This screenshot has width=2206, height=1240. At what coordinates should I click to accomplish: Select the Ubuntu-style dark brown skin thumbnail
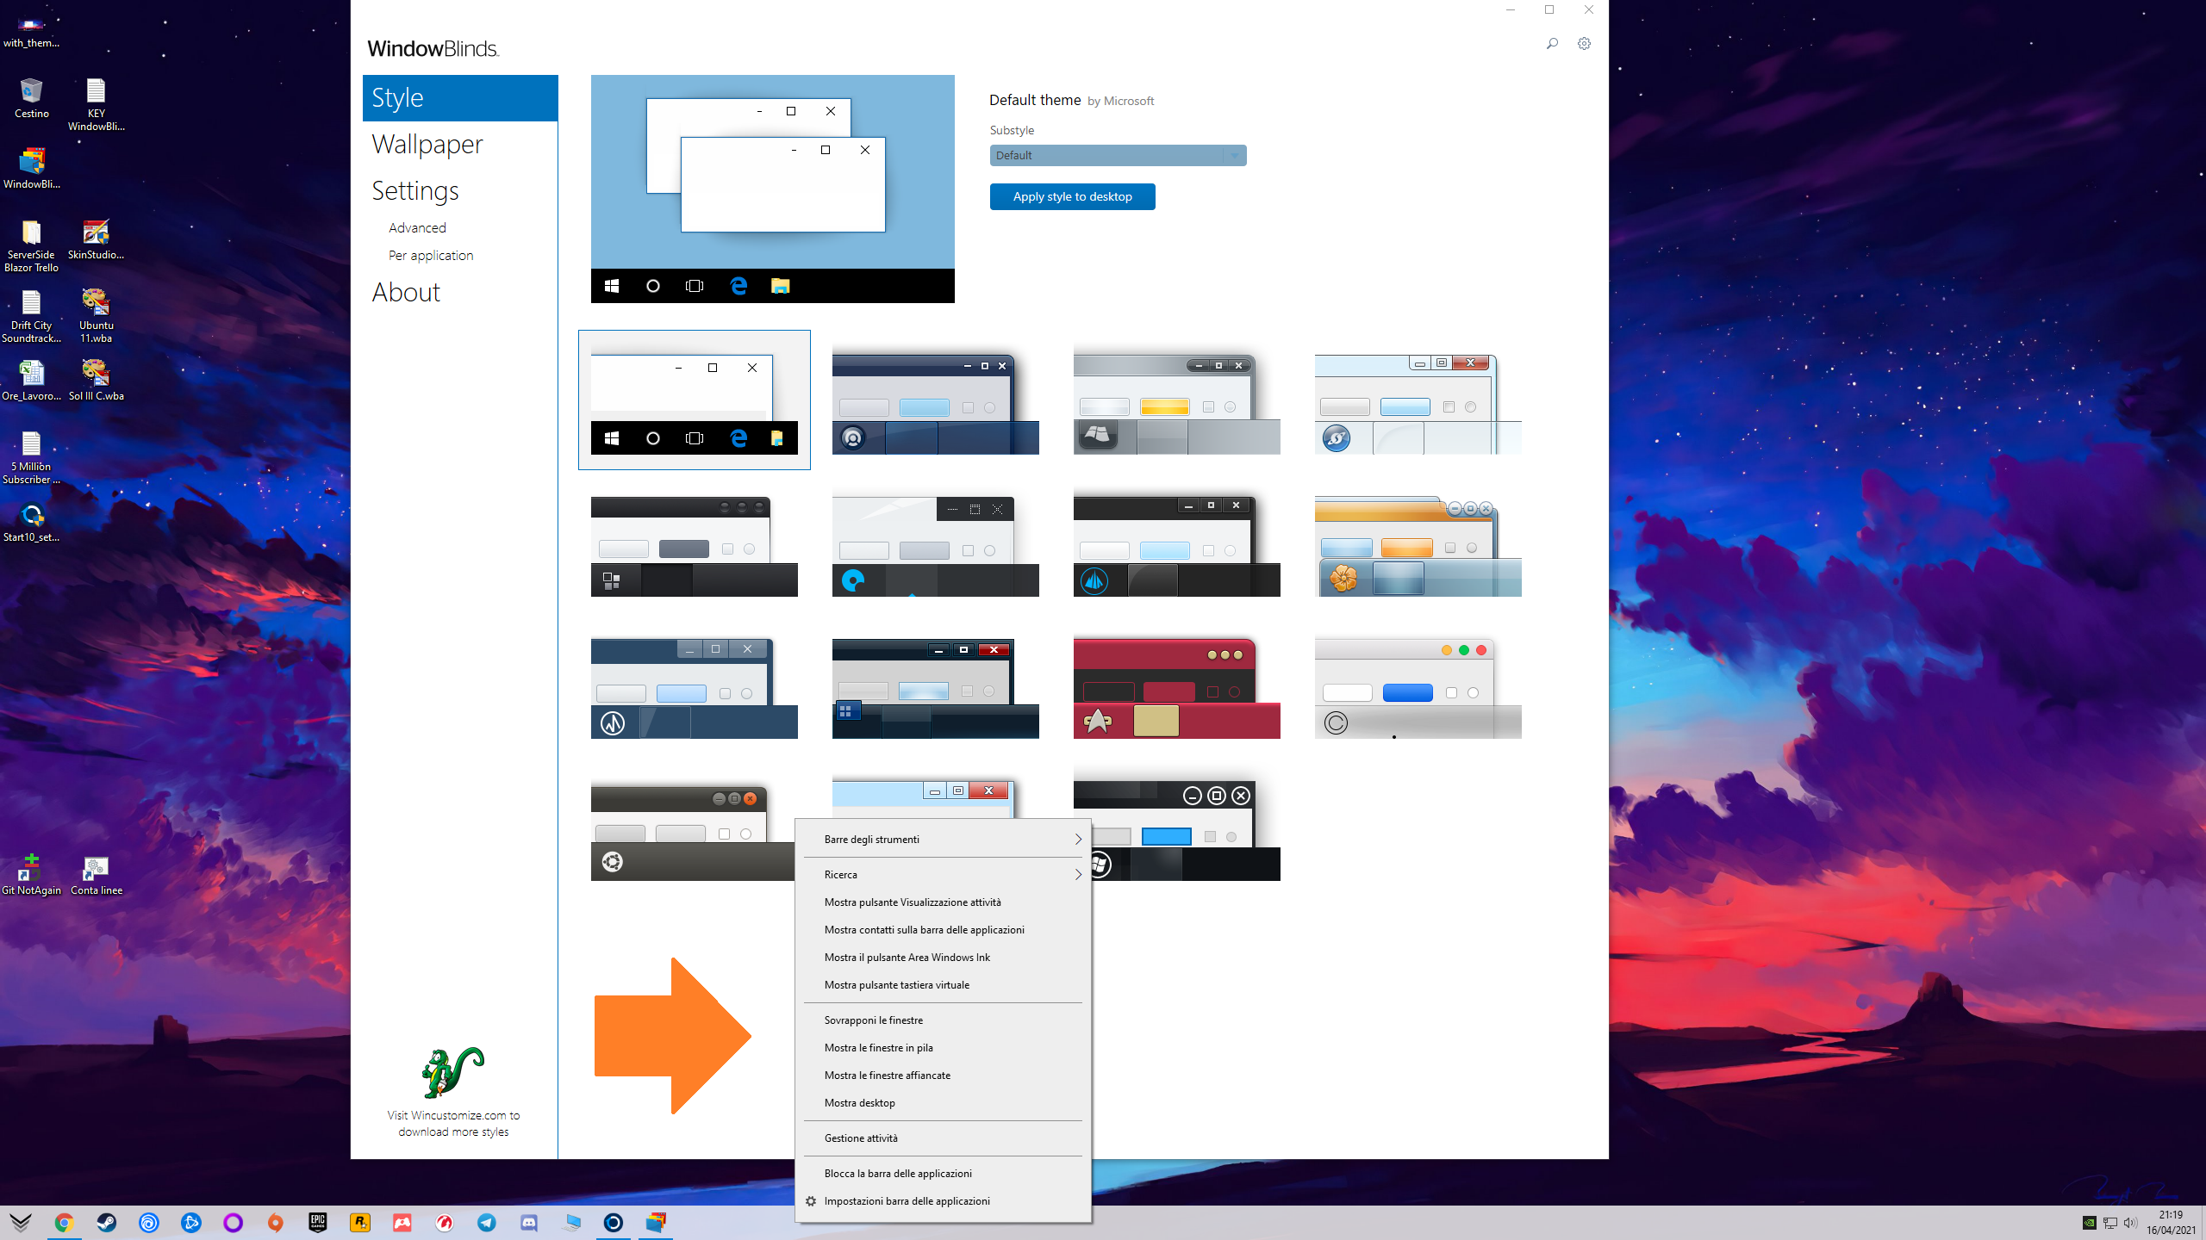click(x=692, y=831)
